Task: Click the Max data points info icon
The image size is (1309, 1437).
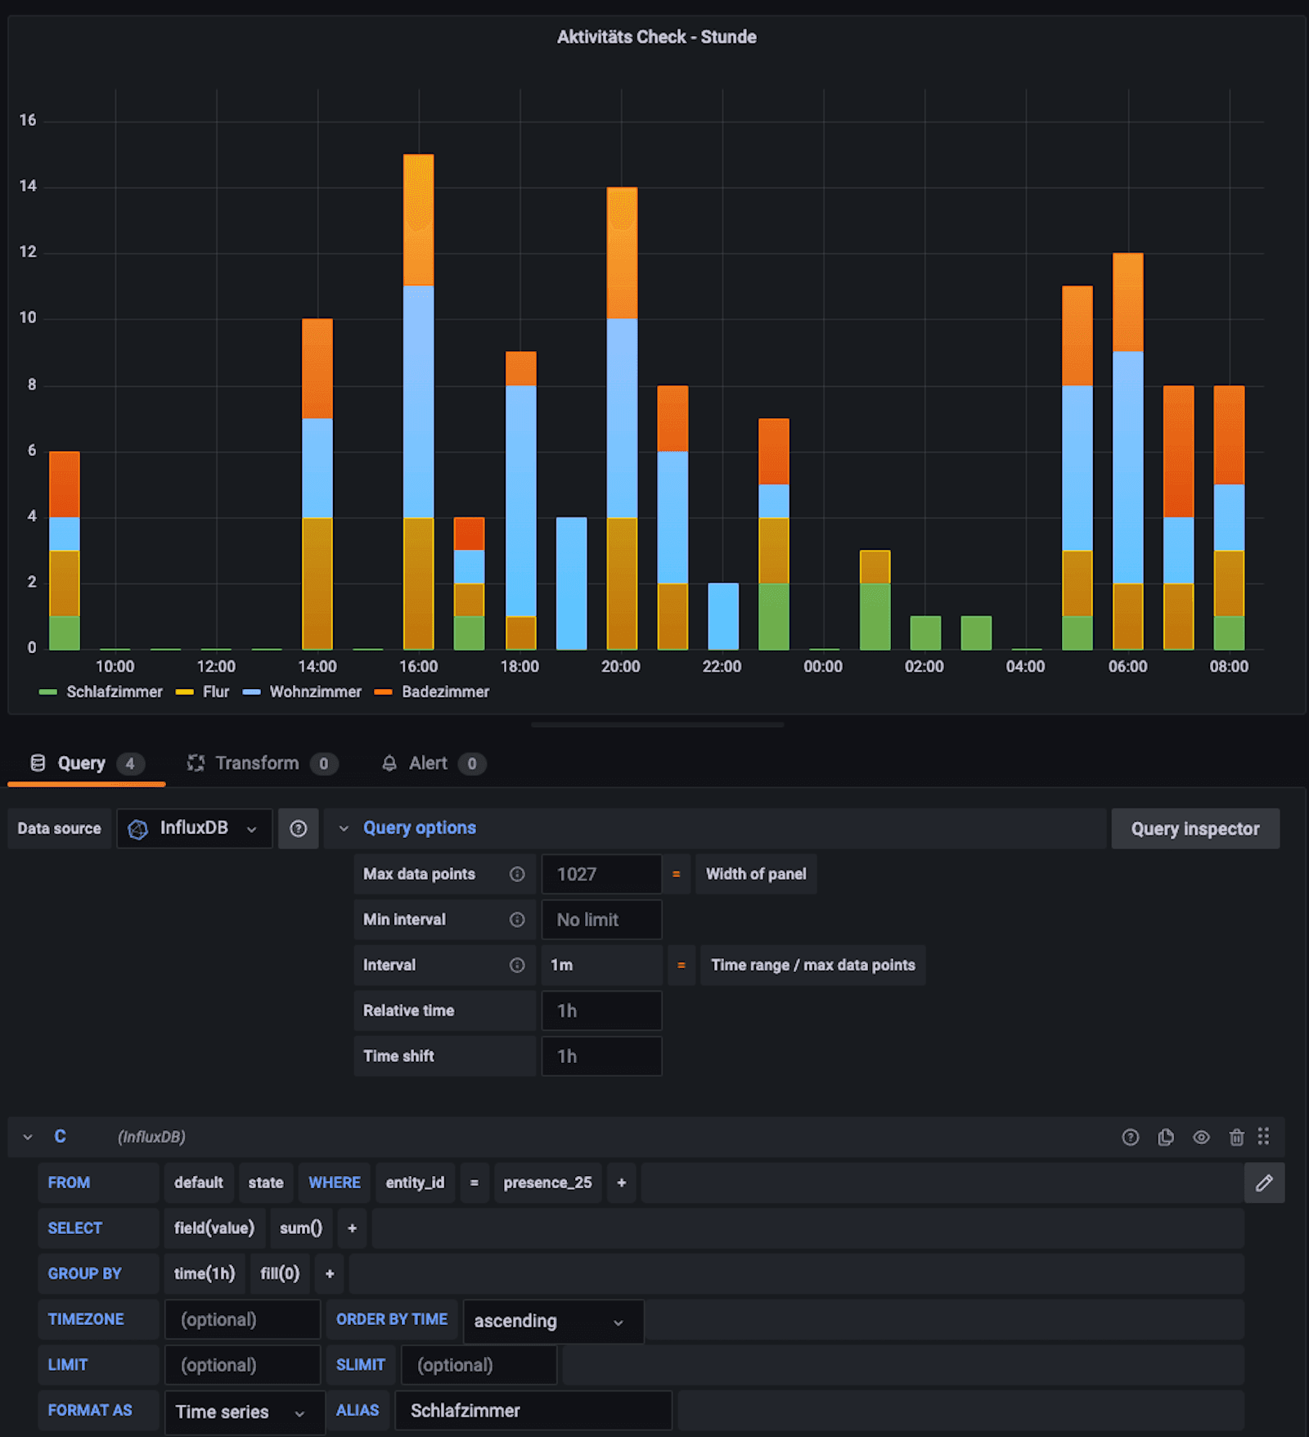Action: [517, 874]
